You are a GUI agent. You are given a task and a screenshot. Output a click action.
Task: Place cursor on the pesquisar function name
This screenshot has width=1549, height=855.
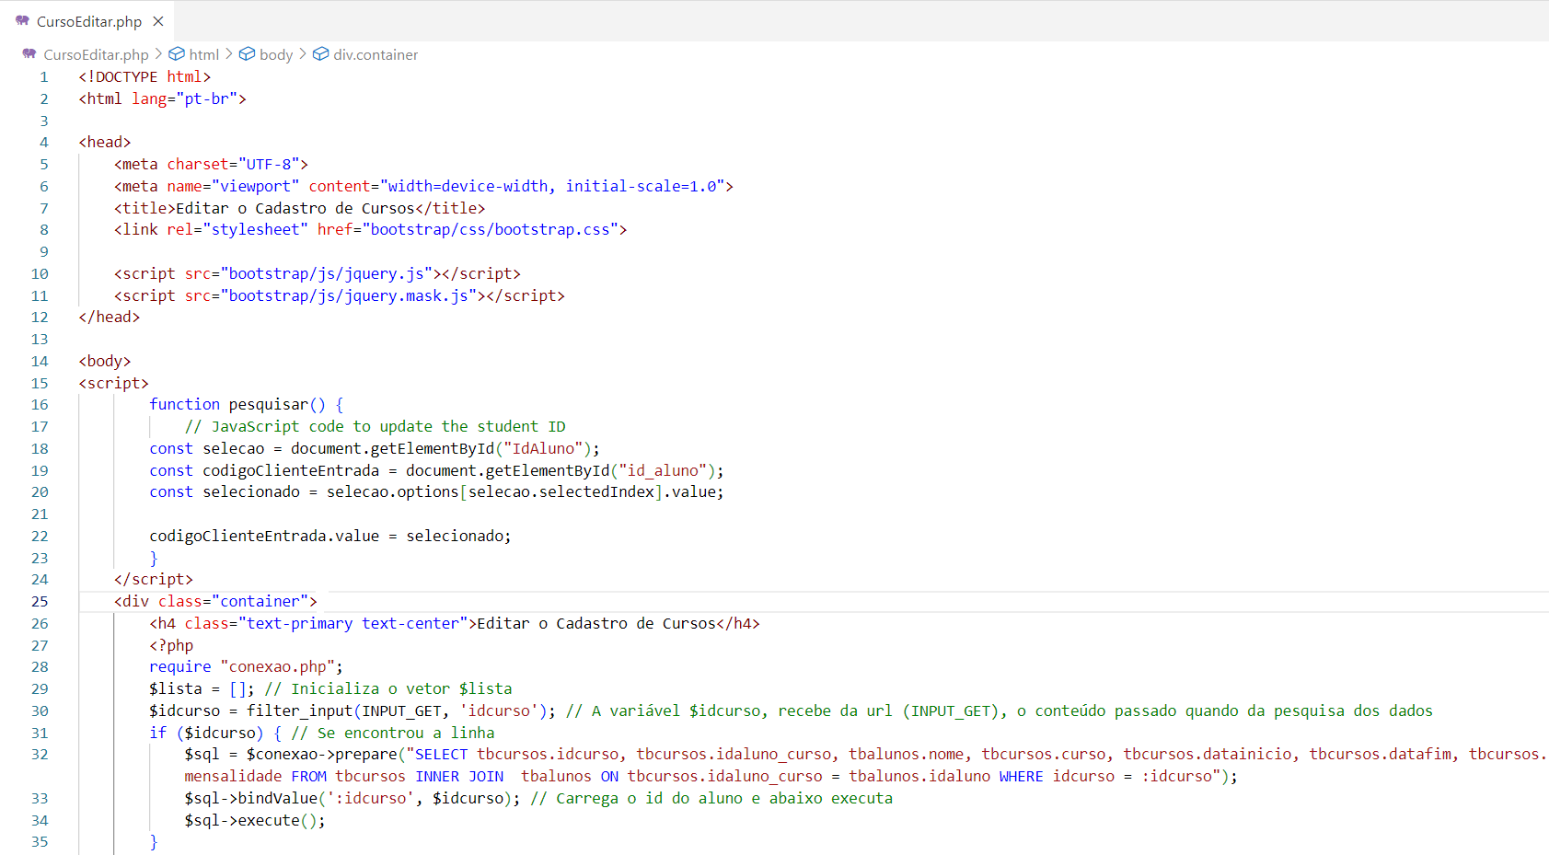[268, 405]
